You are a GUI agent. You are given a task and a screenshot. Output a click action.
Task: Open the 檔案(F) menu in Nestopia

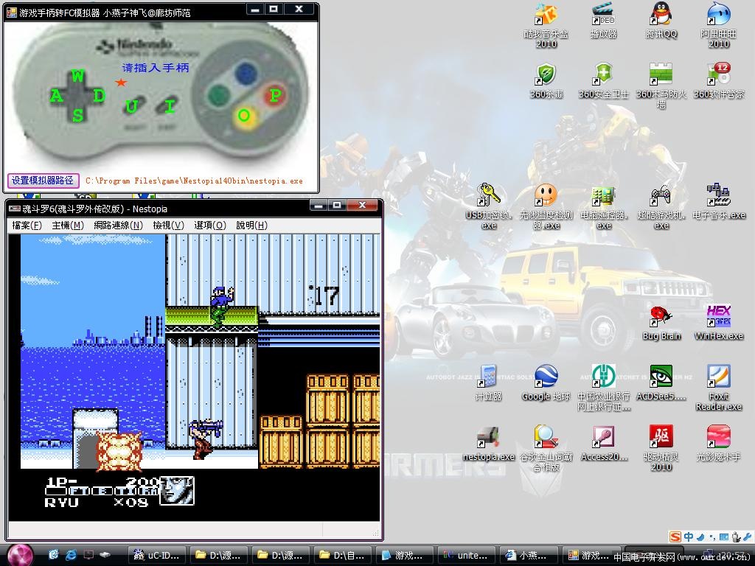27,226
